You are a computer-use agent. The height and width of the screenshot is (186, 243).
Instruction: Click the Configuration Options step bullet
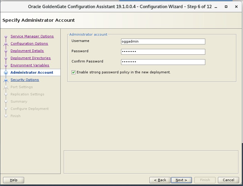(6, 44)
